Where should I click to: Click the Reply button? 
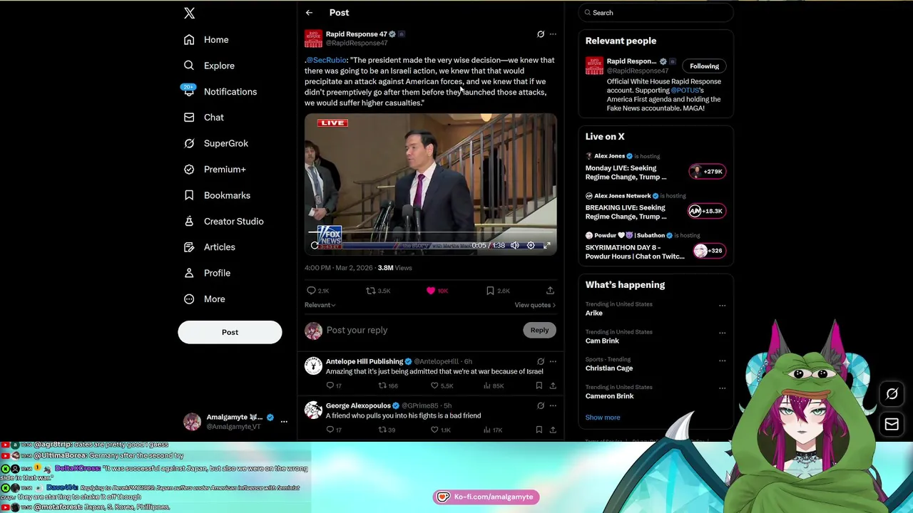tap(539, 331)
